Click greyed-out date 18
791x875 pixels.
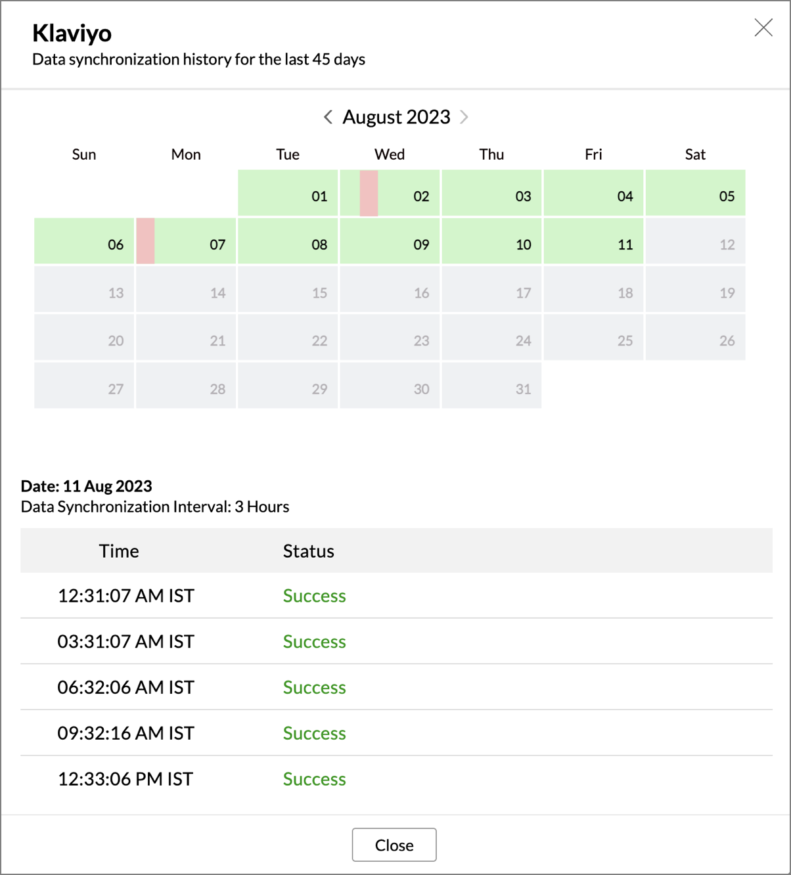(x=593, y=289)
